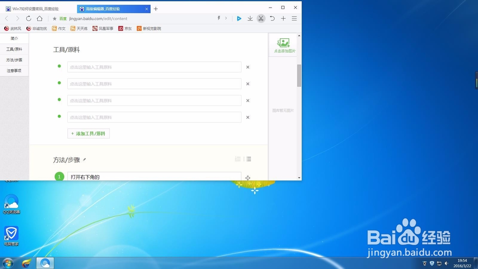Open the volume speaker tray icon
Image resolution: width=478 pixels, height=269 pixels.
click(446, 263)
